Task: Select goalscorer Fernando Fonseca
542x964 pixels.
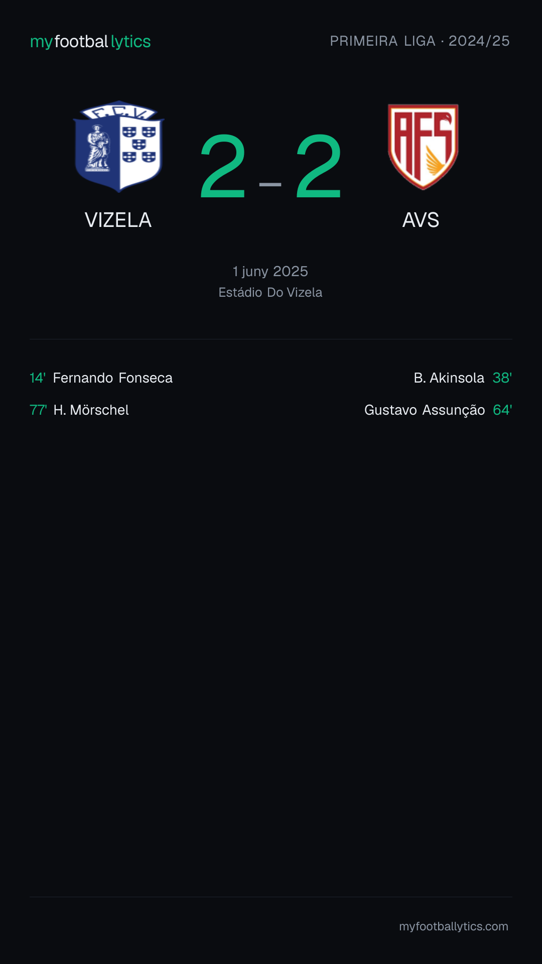Action: pyautogui.click(x=113, y=378)
